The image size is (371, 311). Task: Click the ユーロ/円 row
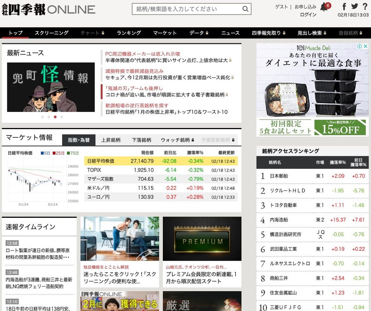[161, 197]
